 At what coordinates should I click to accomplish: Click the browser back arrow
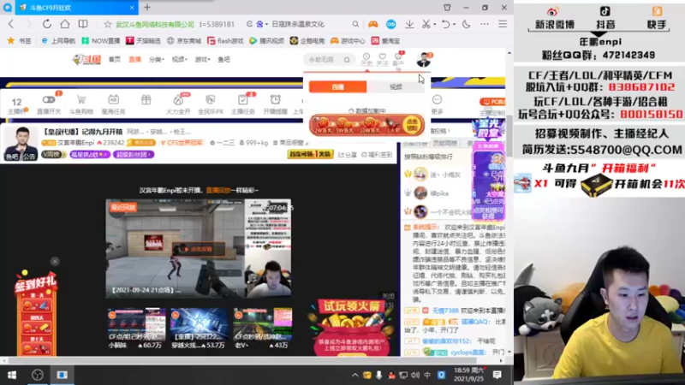pyautogui.click(x=11, y=24)
